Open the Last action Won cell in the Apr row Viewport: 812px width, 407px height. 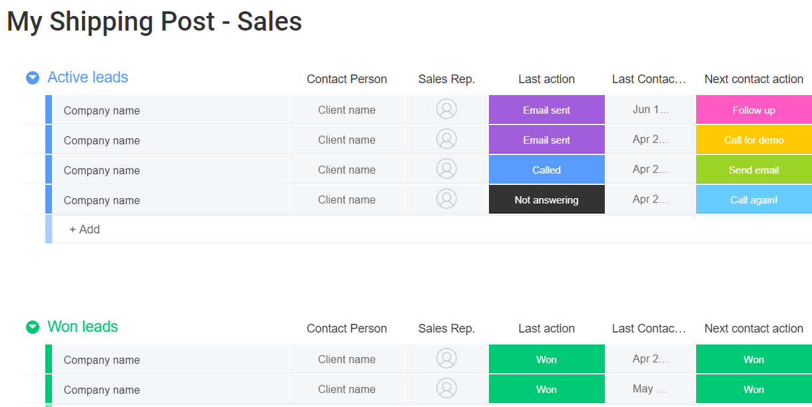[x=547, y=359]
